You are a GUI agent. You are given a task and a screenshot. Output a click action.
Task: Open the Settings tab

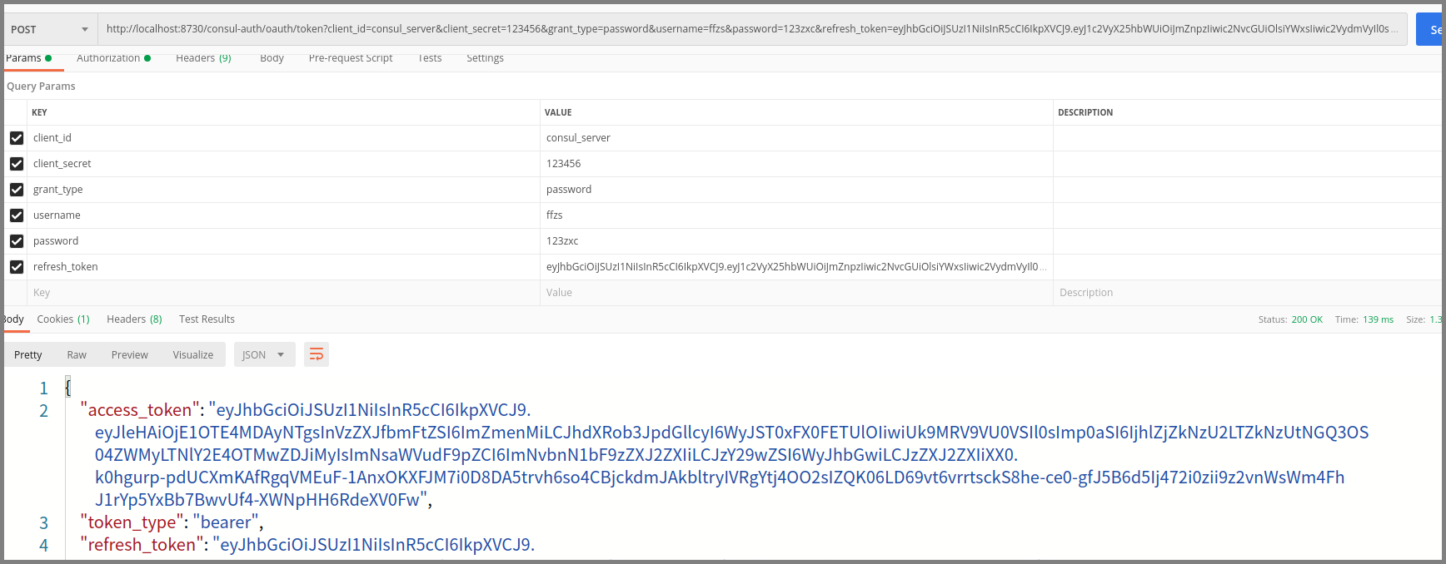485,58
